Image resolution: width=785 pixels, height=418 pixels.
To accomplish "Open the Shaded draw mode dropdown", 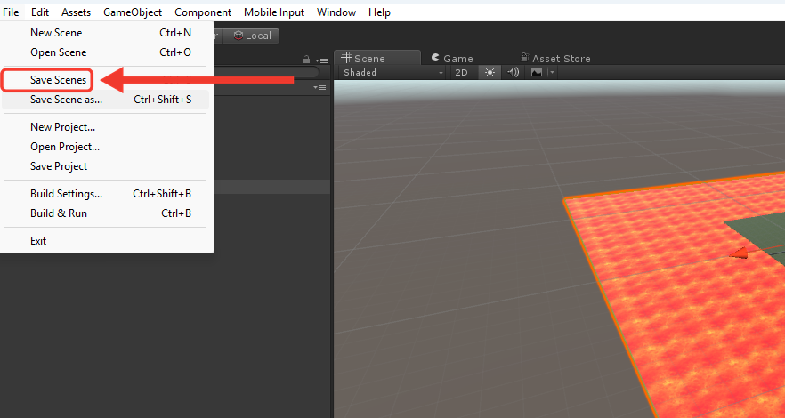I will coord(393,73).
